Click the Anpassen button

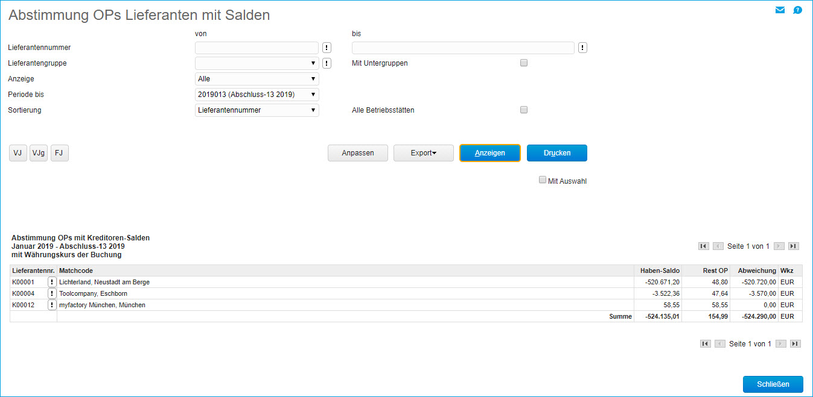358,153
